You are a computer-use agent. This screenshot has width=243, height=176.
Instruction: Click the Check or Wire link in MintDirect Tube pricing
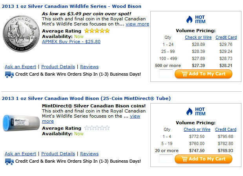[x=197, y=129]
